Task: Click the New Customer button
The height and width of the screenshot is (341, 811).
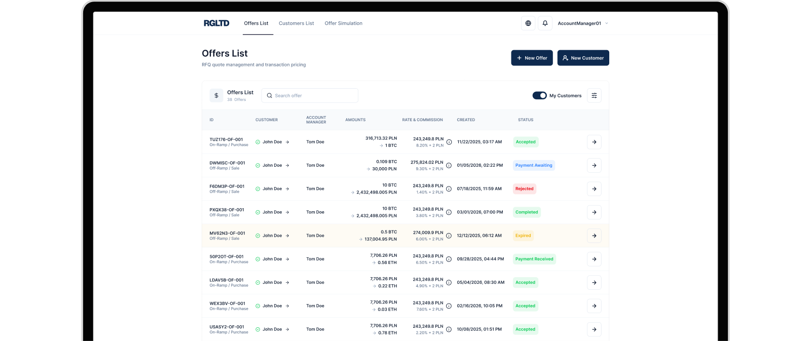Action: pos(583,58)
